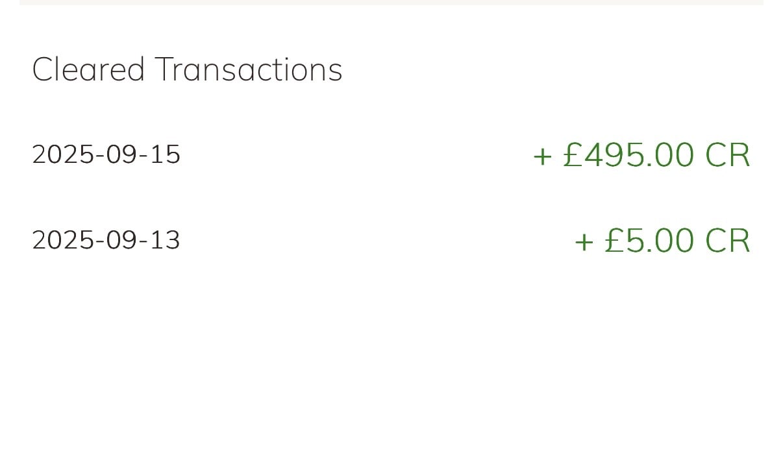Click year 2025 in the 09-15 date
This screenshot has width=783, height=475.
pyautogui.click(x=62, y=154)
